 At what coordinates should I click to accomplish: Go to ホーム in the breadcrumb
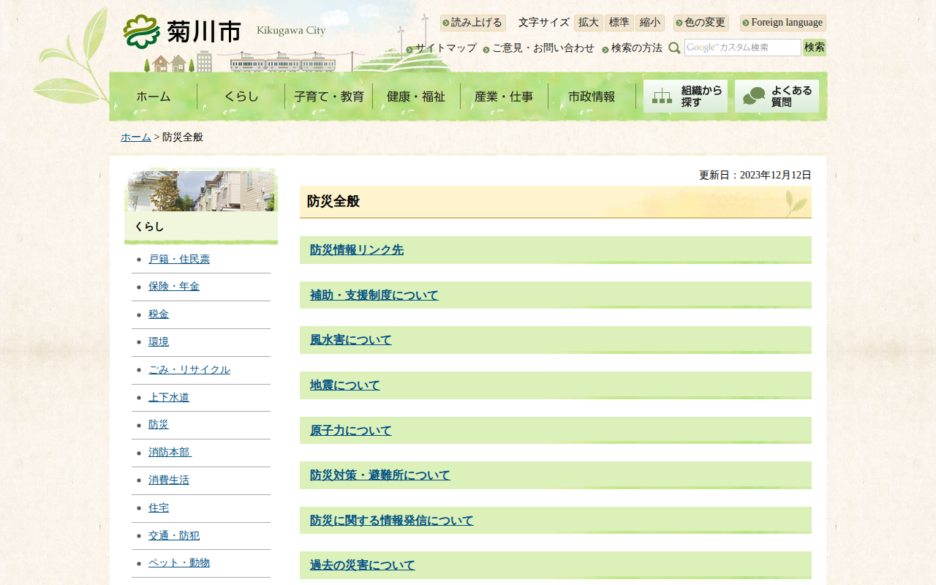coord(136,137)
